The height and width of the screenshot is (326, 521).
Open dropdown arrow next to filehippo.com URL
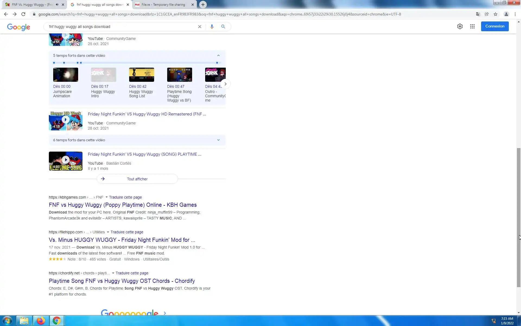click(108, 232)
